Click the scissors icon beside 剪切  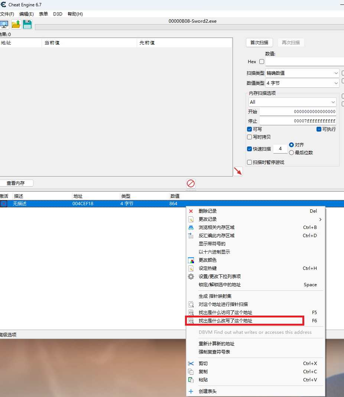pyautogui.click(x=191, y=364)
